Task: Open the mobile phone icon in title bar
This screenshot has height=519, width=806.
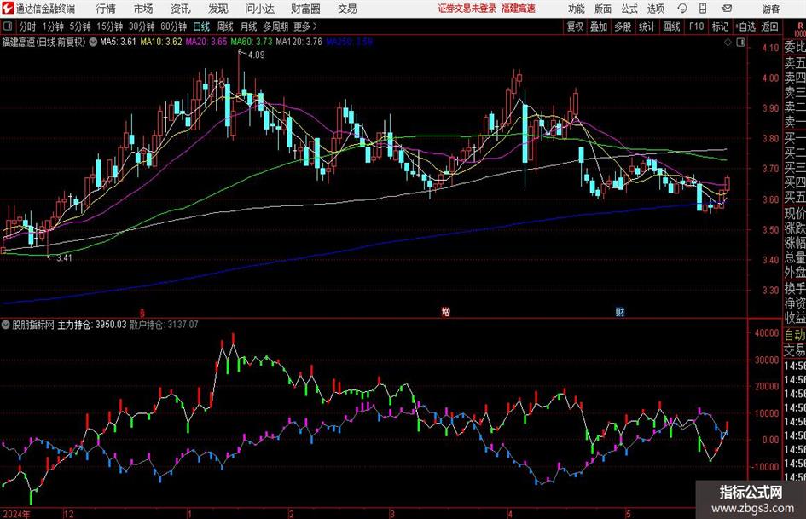Action: pyautogui.click(x=703, y=9)
